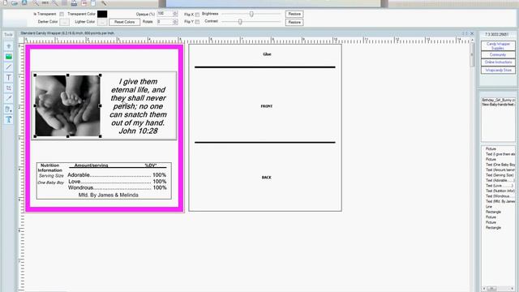Click the open folder toolbar icon
This screenshot has height=292, width=519.
tap(15, 2)
